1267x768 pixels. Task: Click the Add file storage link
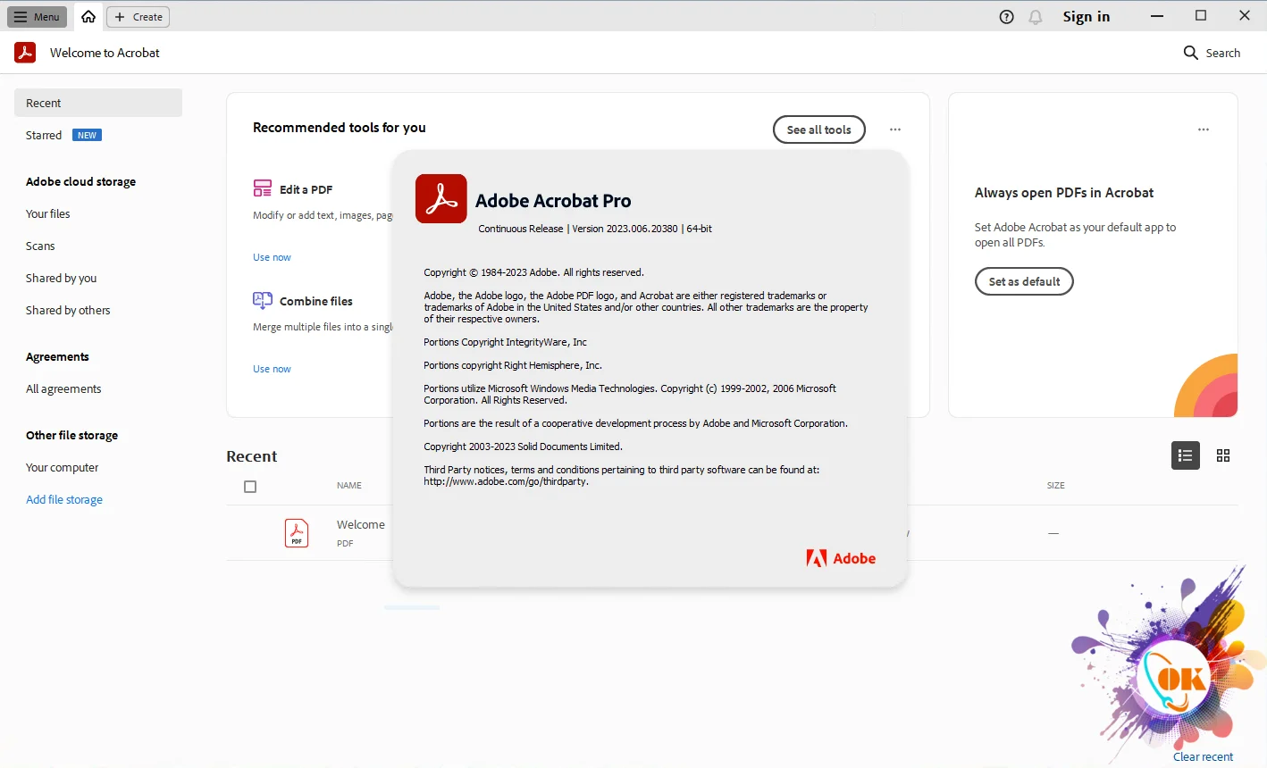(x=64, y=499)
